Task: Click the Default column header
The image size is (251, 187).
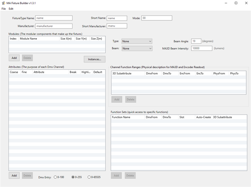Action: click(99, 72)
